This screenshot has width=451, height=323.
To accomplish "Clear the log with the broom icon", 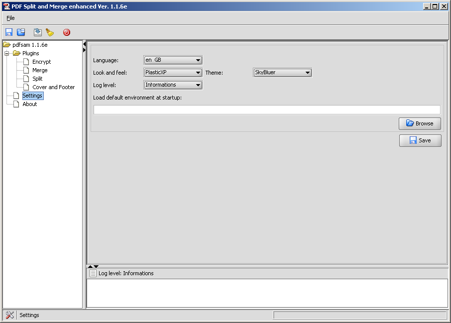I will [50, 32].
